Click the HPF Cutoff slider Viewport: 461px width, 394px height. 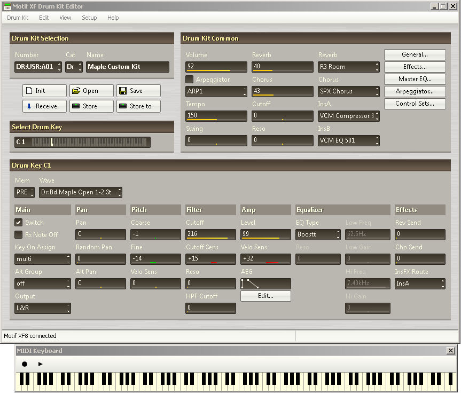210,308
